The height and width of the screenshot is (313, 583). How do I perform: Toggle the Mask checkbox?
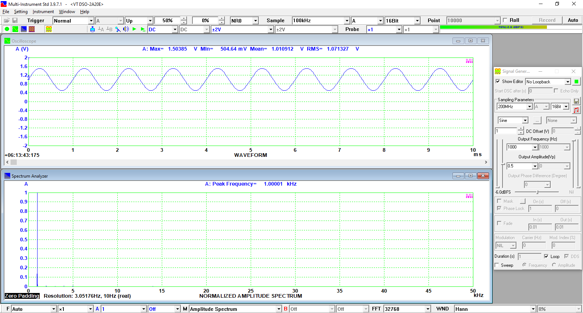pyautogui.click(x=499, y=201)
